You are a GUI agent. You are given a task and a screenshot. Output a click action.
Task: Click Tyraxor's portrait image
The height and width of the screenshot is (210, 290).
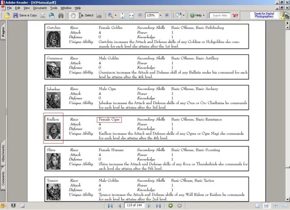pos(54,192)
